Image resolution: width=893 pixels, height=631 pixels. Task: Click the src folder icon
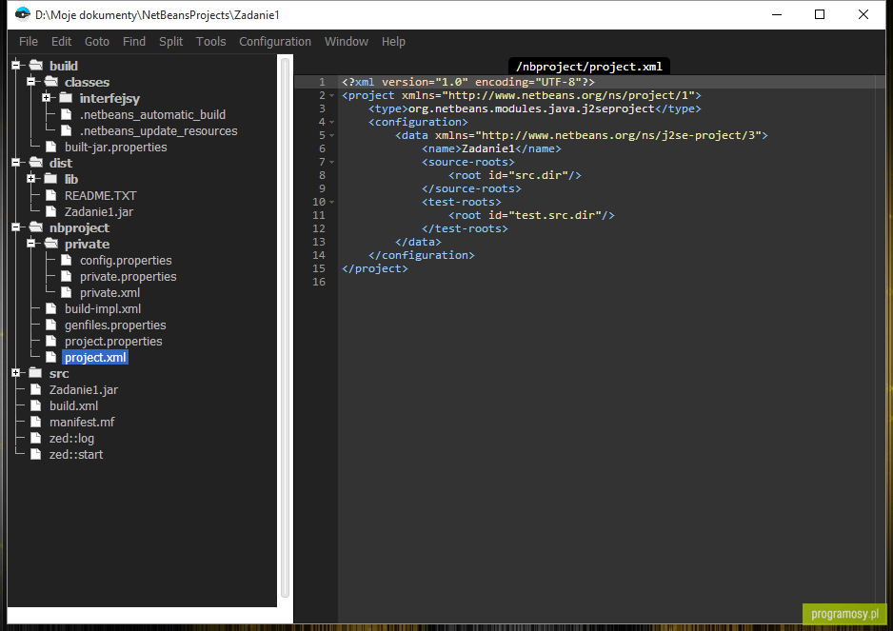35,373
